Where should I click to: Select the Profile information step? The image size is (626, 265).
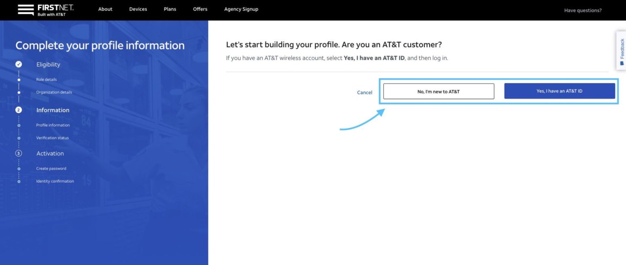[x=53, y=125]
